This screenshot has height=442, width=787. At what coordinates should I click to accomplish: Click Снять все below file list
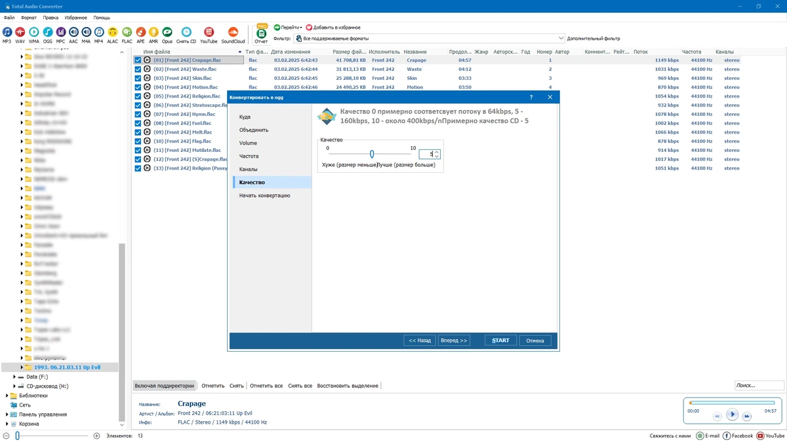tap(300, 386)
